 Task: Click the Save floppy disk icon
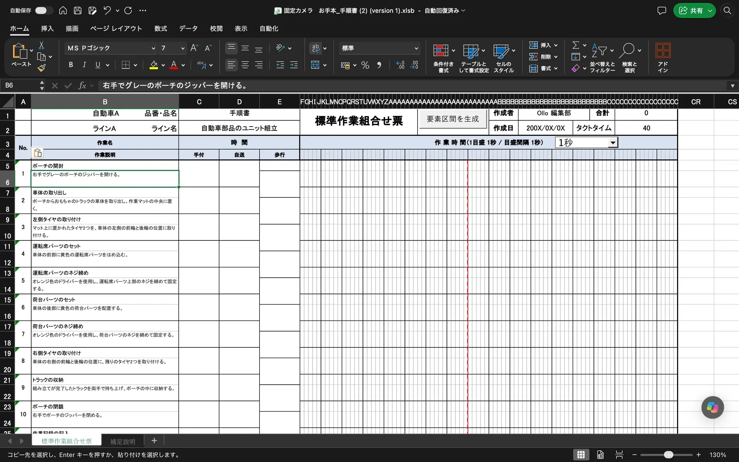click(x=77, y=10)
